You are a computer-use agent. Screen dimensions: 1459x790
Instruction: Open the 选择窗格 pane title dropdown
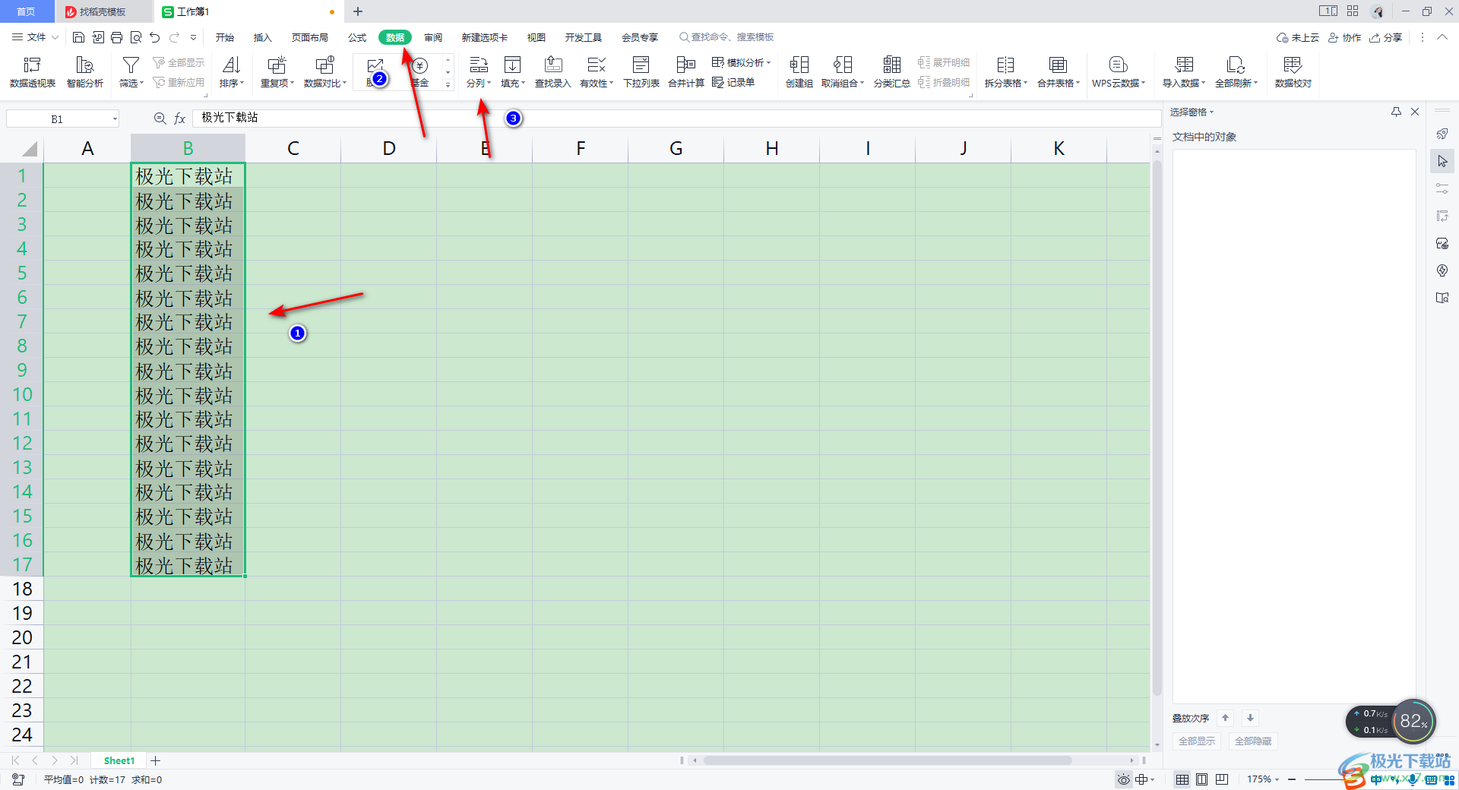1212,112
